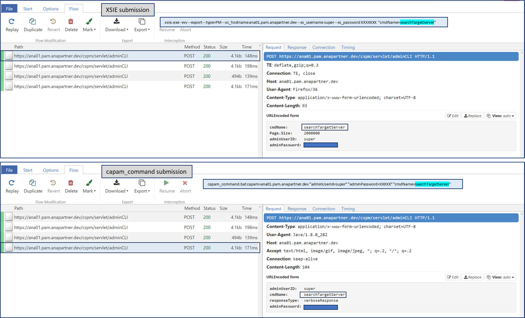Click Replace button in the bottom URLEncoded form

point(472,277)
